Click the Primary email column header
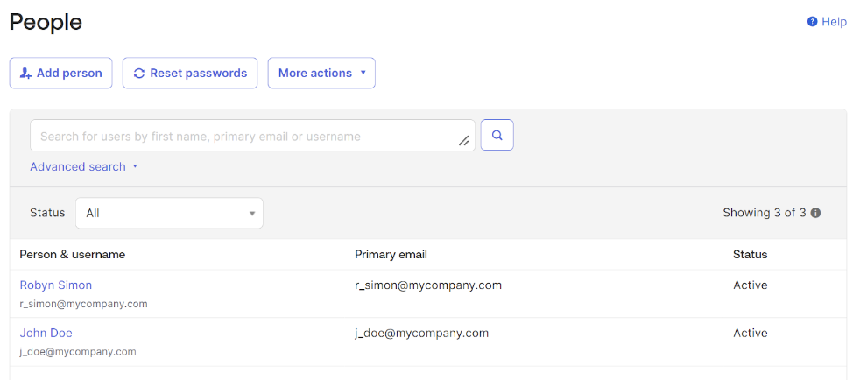Viewport: 860px width, 380px height. pos(391,255)
